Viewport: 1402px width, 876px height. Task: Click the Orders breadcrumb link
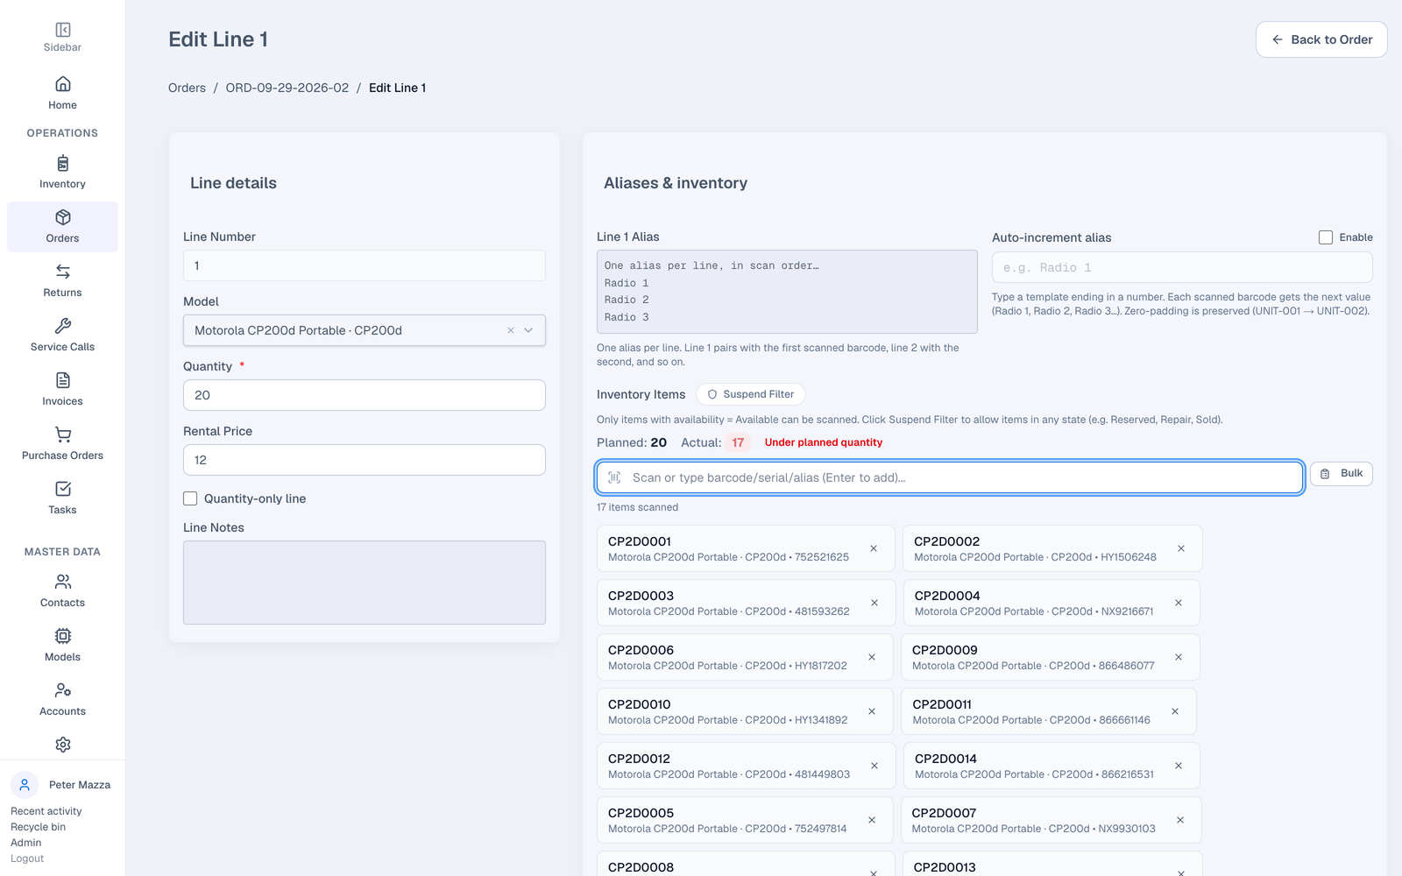tap(187, 88)
